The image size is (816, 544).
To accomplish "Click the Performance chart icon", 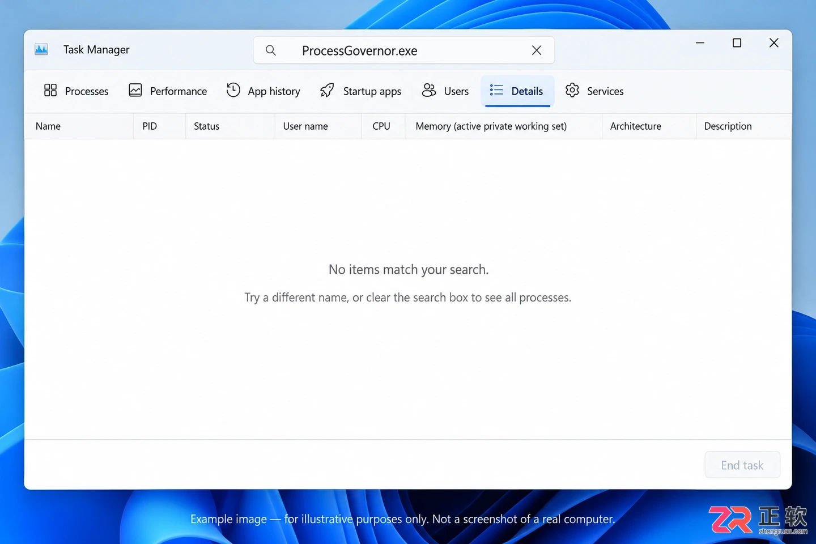I will [x=135, y=90].
